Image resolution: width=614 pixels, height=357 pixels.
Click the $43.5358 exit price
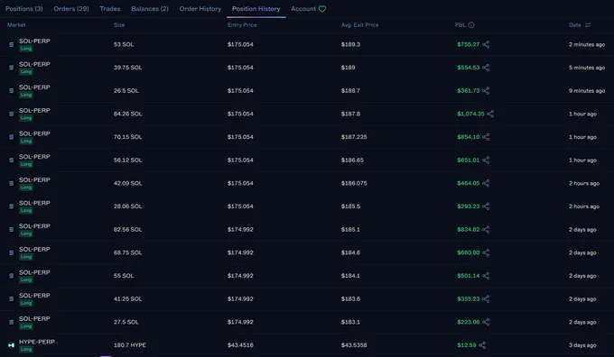(x=354, y=345)
